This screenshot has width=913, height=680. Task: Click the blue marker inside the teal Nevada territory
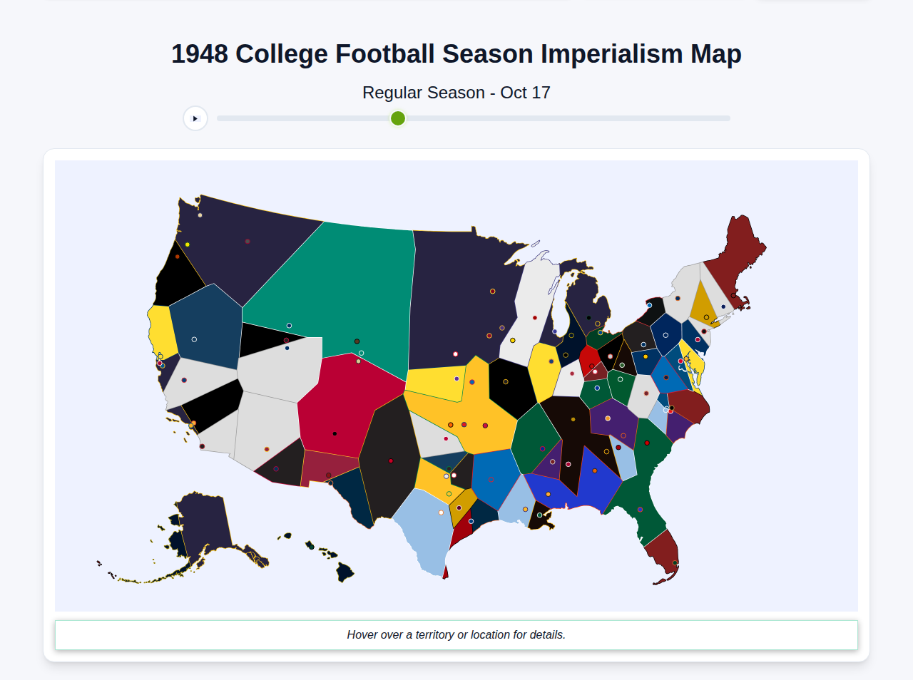click(288, 324)
